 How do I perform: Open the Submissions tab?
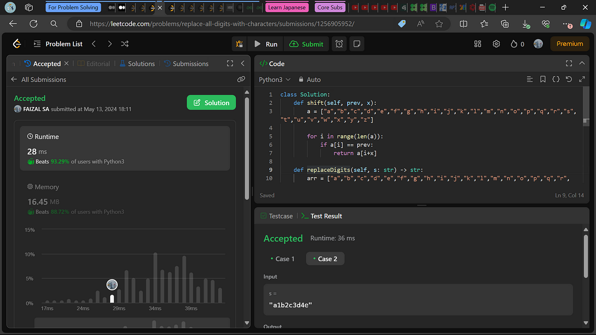pos(186,64)
